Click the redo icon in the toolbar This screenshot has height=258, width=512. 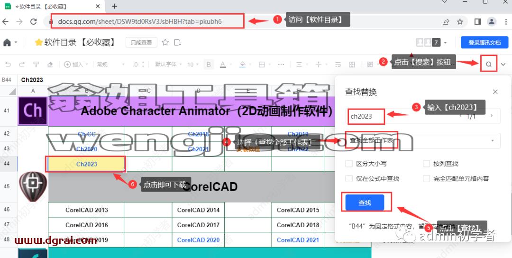pos(22,64)
